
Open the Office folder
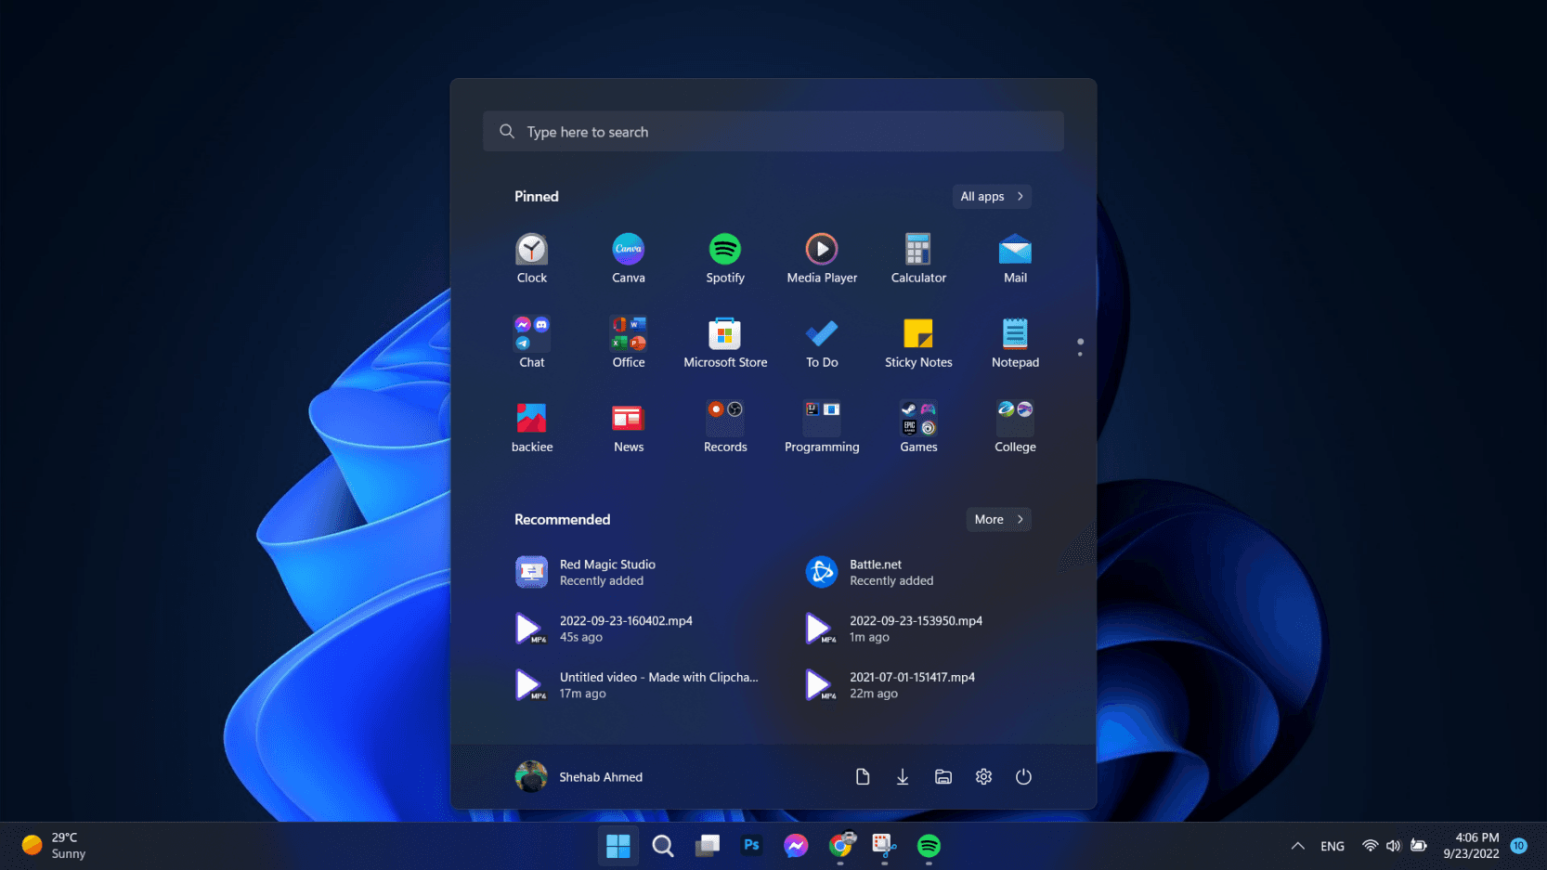[x=629, y=343]
